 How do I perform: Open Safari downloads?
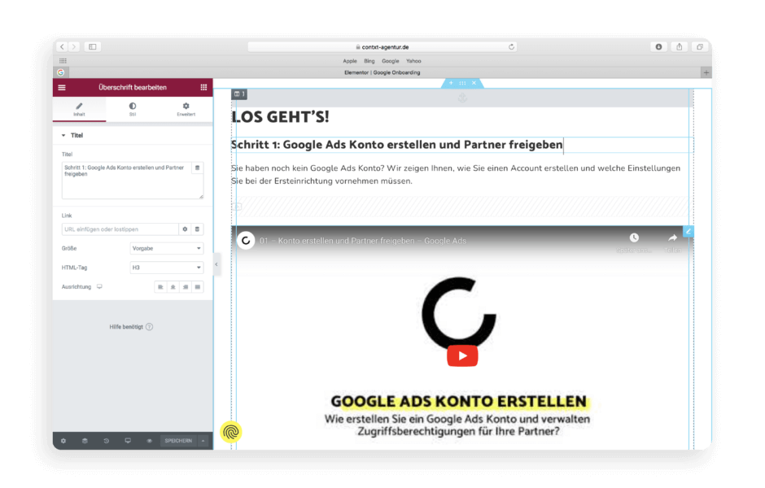click(658, 47)
